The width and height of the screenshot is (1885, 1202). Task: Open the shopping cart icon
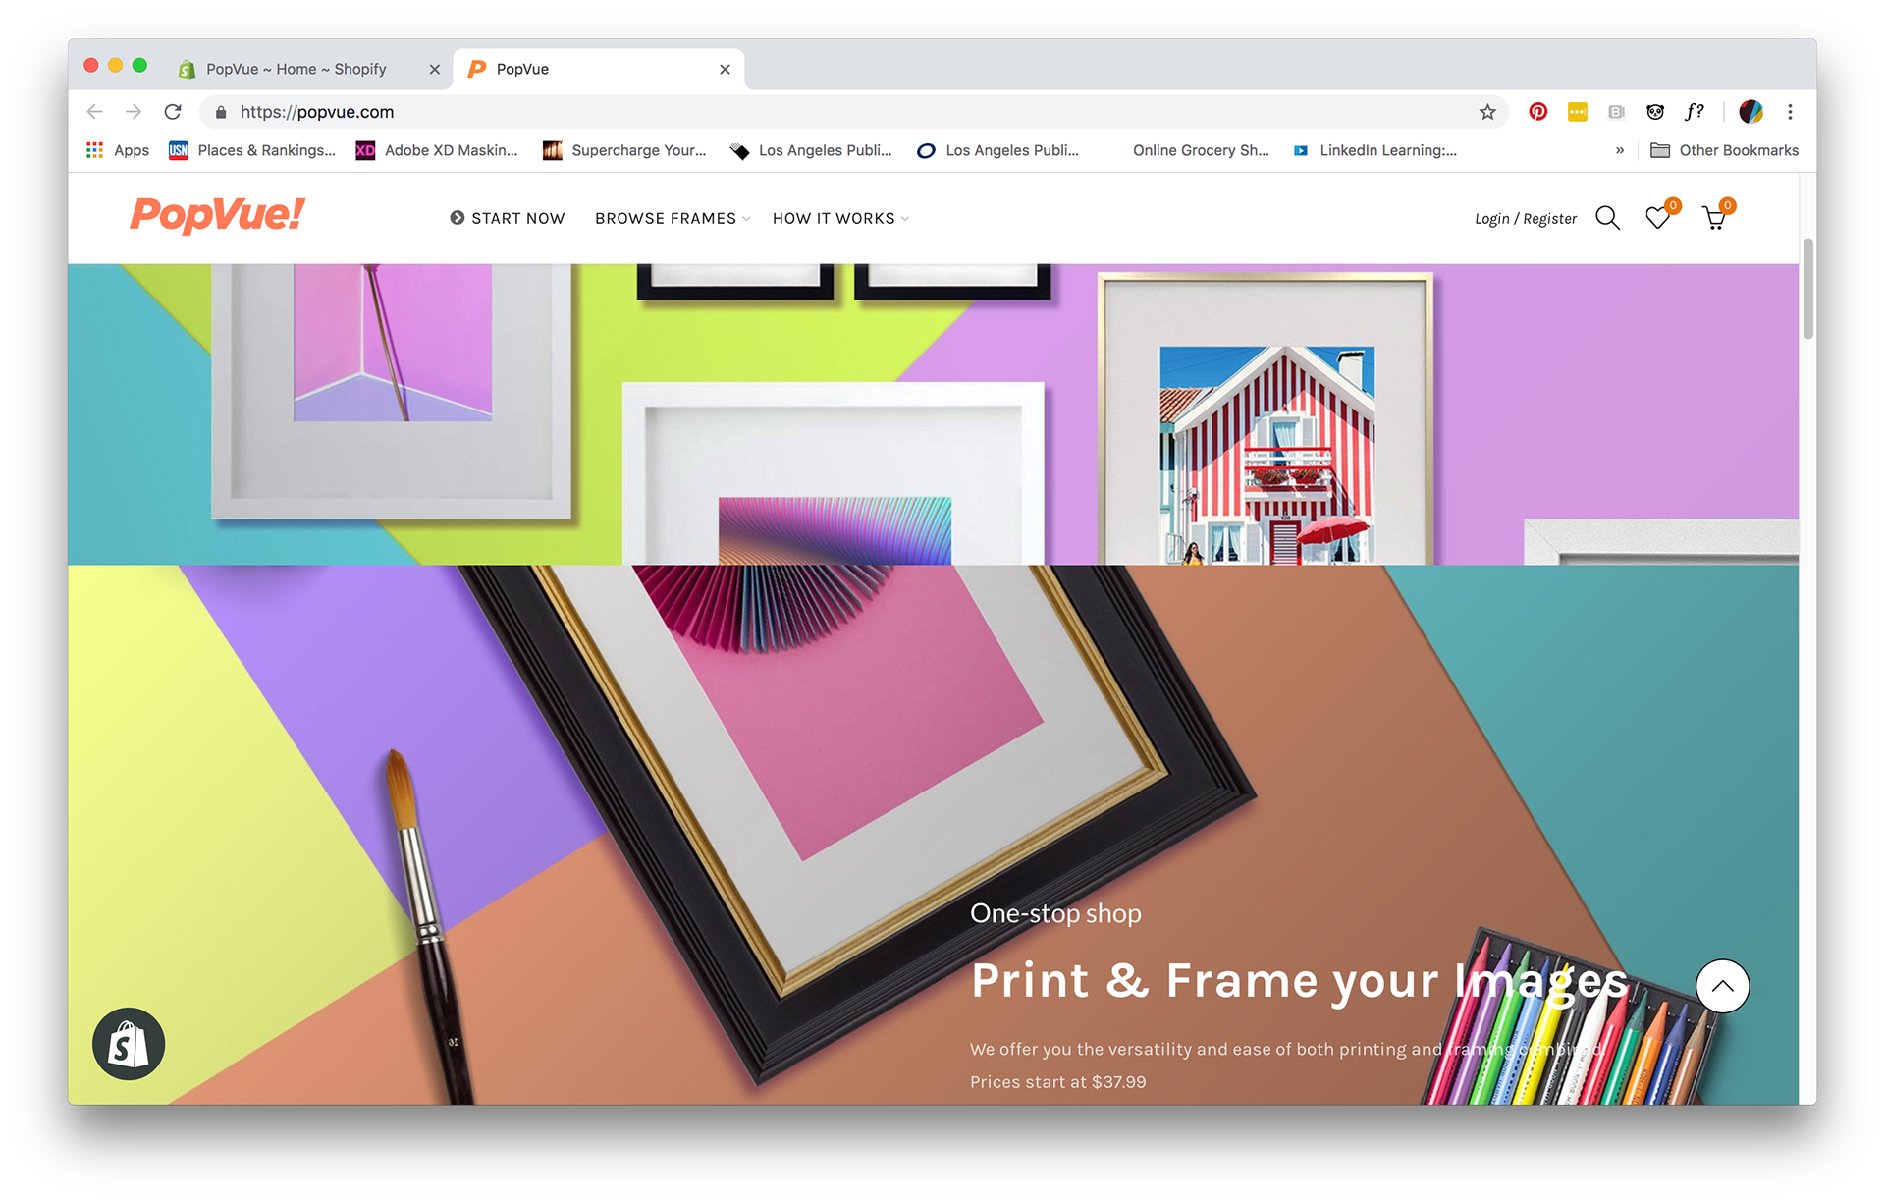(x=1717, y=216)
